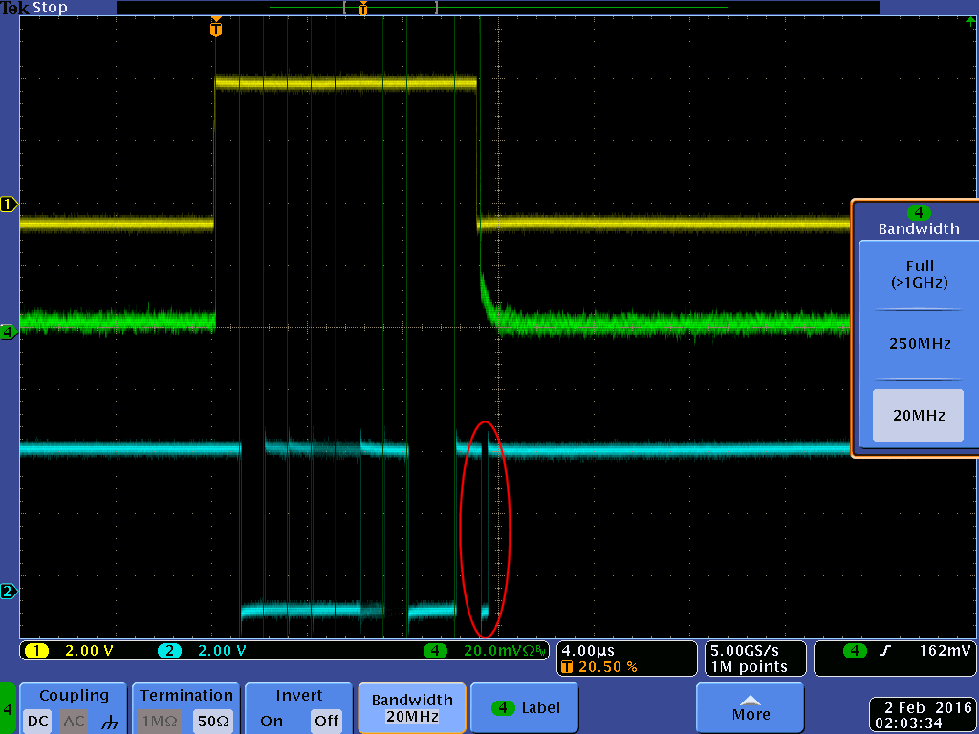The height and width of the screenshot is (734, 979).
Task: Click the green trigger level arrow
Action: (x=970, y=21)
